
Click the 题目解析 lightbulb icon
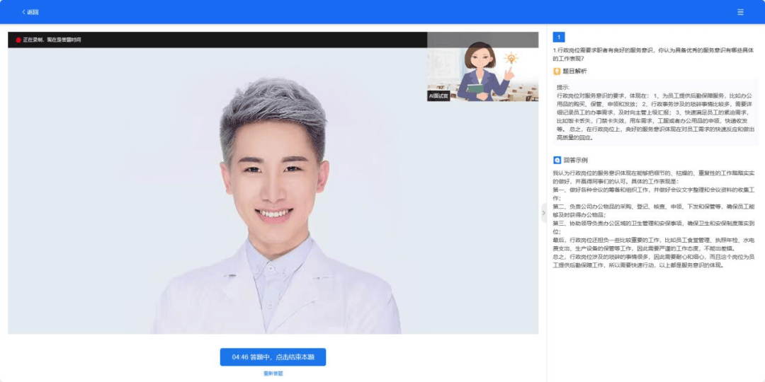(x=557, y=71)
